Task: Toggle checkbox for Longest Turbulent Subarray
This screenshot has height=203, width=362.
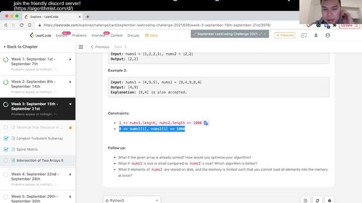Action: [6, 138]
